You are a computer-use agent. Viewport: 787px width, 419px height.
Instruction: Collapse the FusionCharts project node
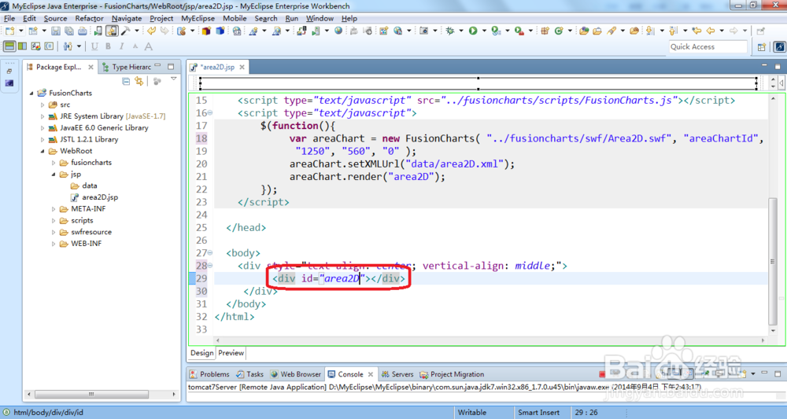click(x=31, y=94)
